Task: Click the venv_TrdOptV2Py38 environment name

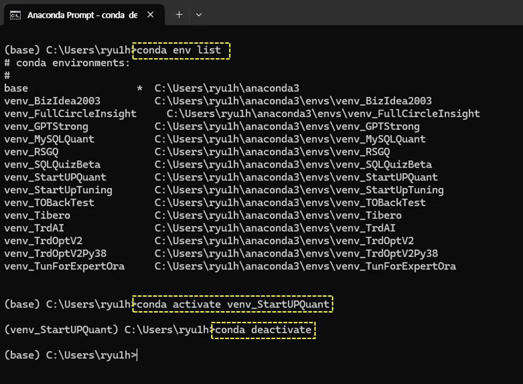Action: pyautogui.click(x=55, y=253)
